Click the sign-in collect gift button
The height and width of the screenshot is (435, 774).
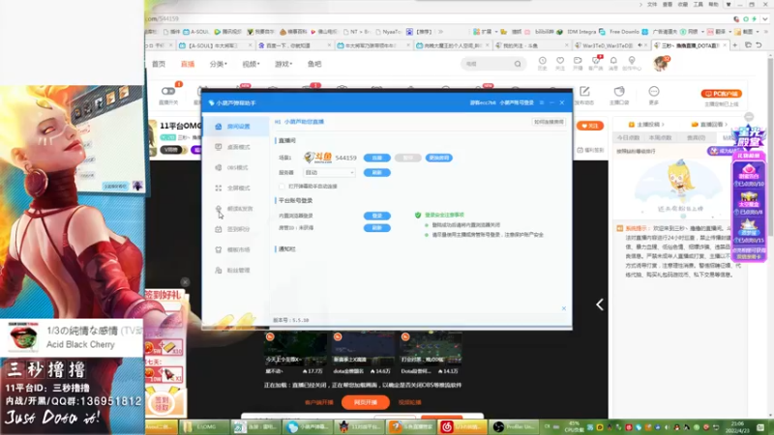[163, 402]
